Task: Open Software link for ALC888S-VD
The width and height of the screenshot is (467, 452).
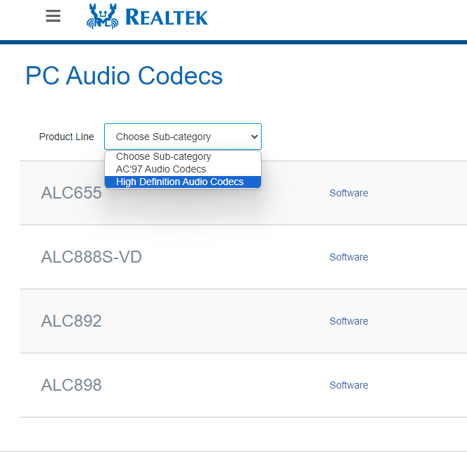Action: 349,257
